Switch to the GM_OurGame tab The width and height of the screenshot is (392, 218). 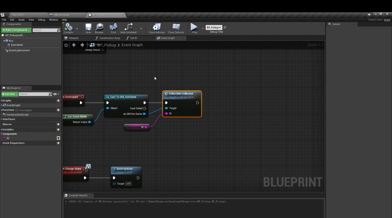pos(62,15)
